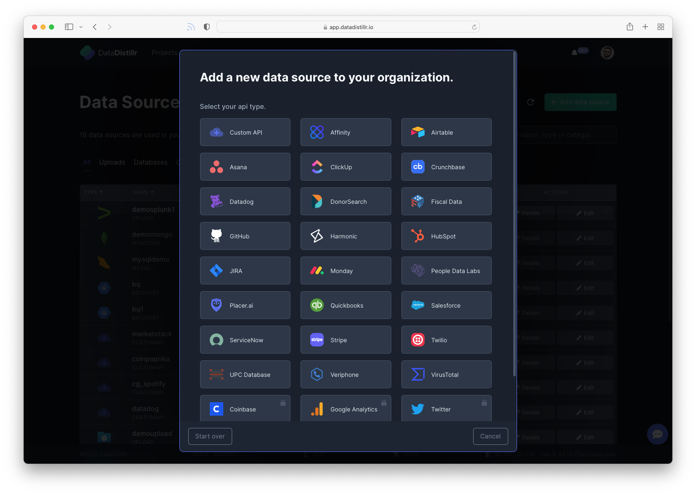Switch to the All tab

point(87,162)
